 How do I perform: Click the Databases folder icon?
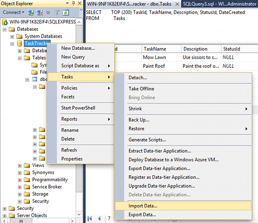(x=12, y=29)
